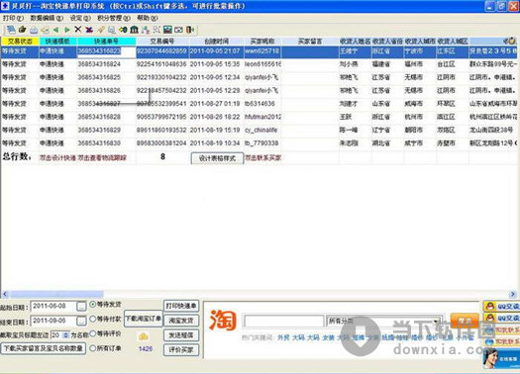Click the yellow gold coins icon above 1426
The image size is (520, 374).
click(x=144, y=336)
